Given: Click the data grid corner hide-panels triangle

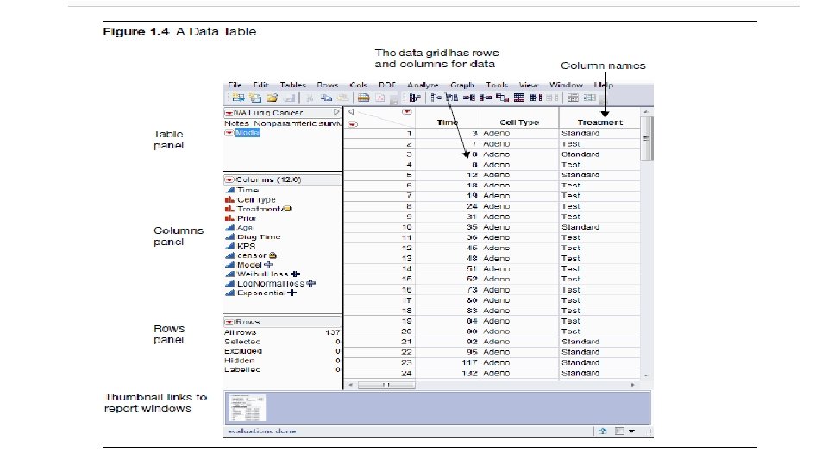Looking at the screenshot, I should [351, 112].
